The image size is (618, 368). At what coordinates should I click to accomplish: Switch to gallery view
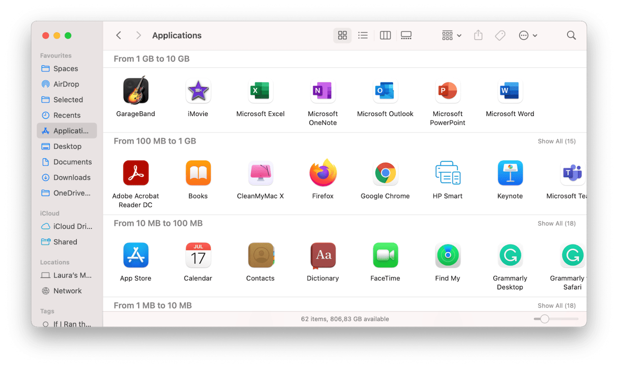click(x=406, y=35)
